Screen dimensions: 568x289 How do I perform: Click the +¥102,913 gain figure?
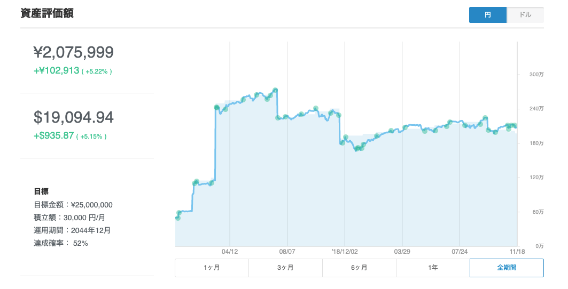(57, 70)
